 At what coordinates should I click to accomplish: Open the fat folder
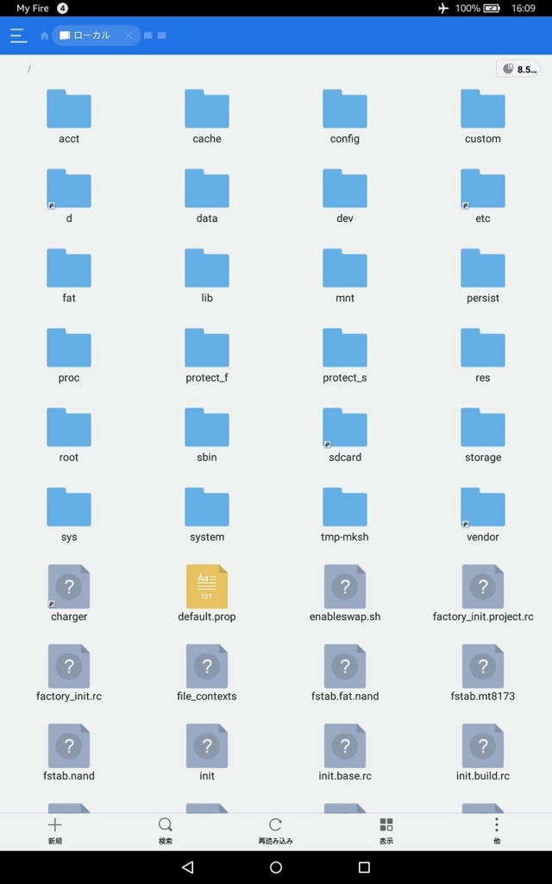[x=69, y=276]
